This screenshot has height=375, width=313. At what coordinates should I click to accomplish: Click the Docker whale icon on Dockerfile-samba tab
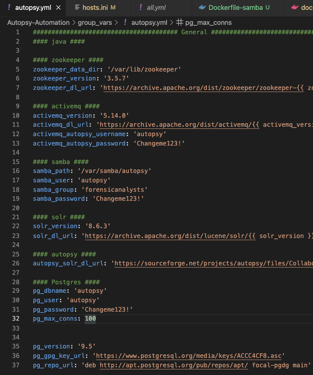[202, 7]
